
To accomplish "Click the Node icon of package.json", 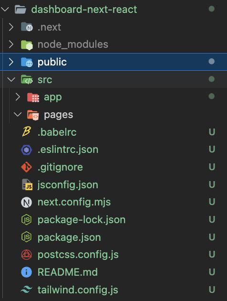I will coord(26,237).
